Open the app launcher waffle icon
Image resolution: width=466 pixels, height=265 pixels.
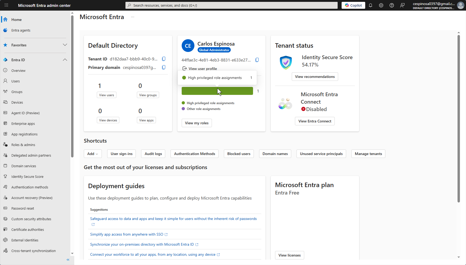pyautogui.click(x=6, y=5)
